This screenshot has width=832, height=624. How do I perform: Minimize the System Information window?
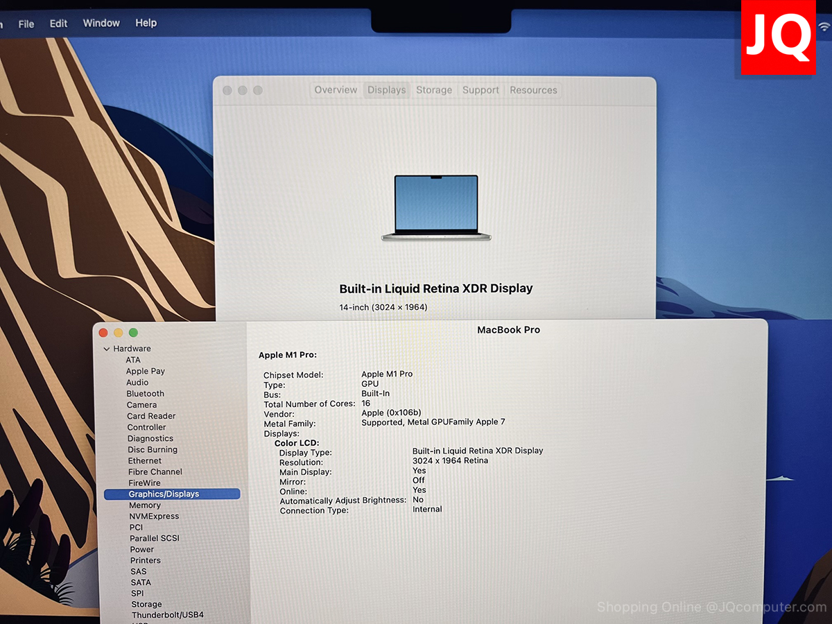point(119,333)
